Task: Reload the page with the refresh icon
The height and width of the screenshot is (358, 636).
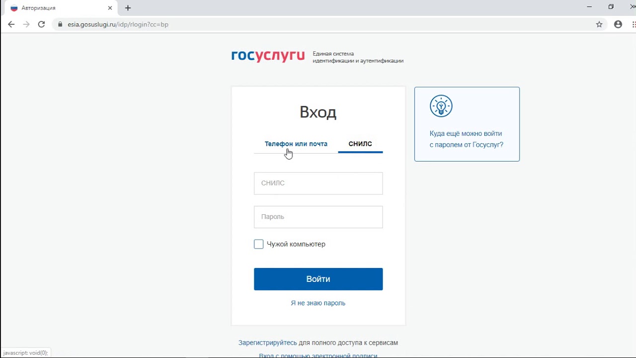Action: [42, 24]
